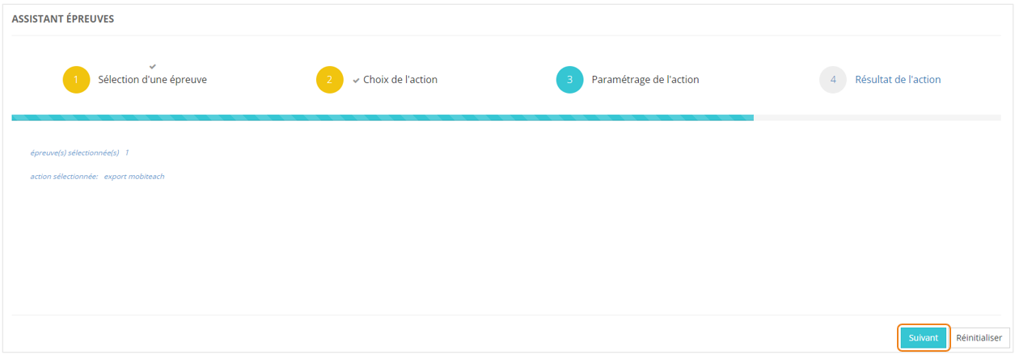The height and width of the screenshot is (355, 1015).
Task: Click the selected épreuves count value 1
Action: pos(127,152)
